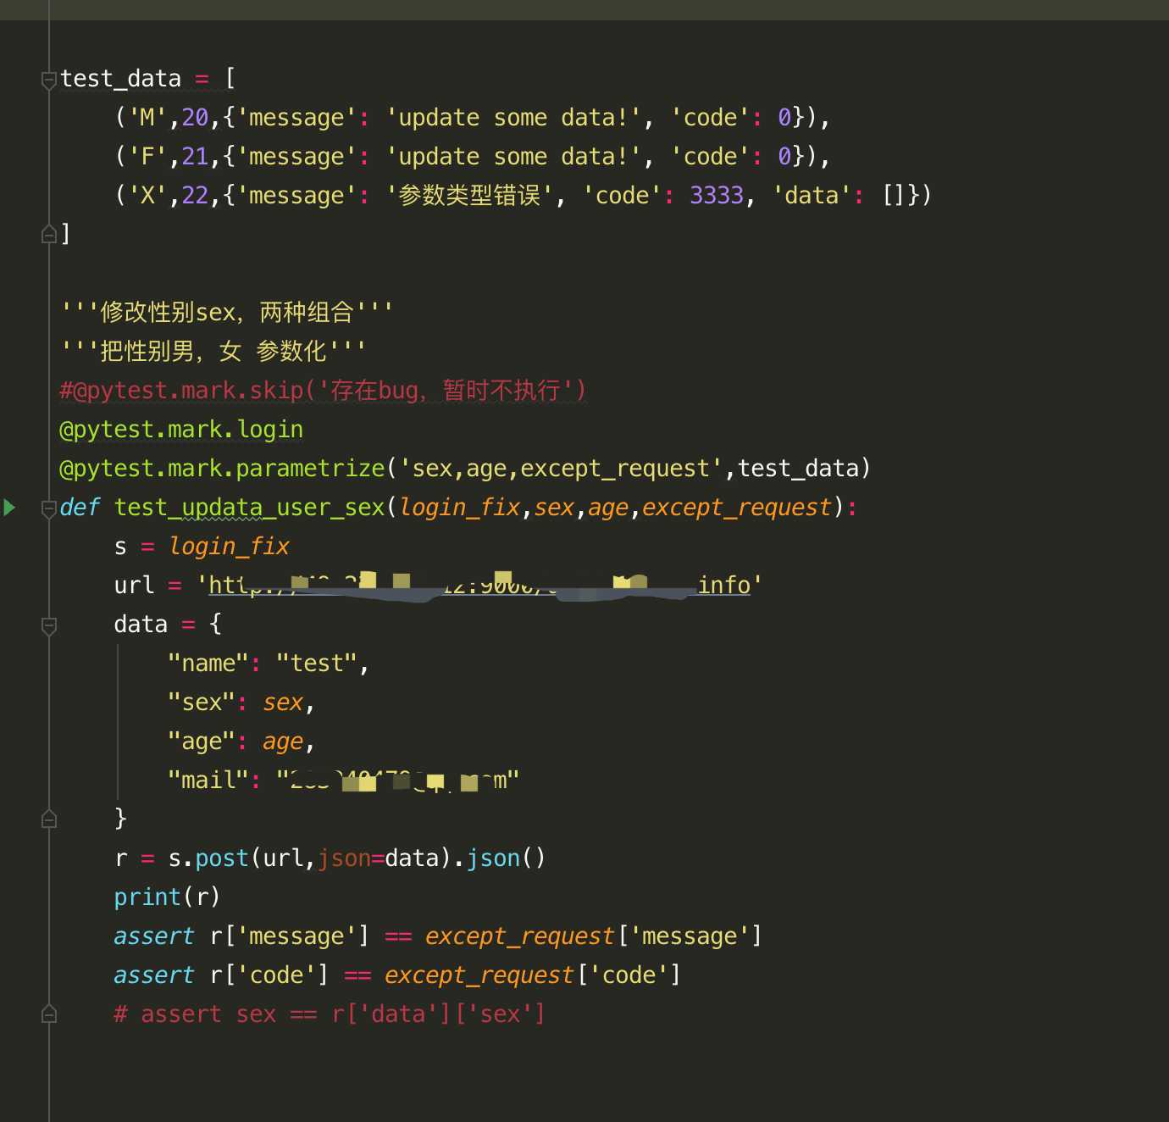Fold the data = { dictionary block
This screenshot has height=1122, width=1169.
pos(49,625)
